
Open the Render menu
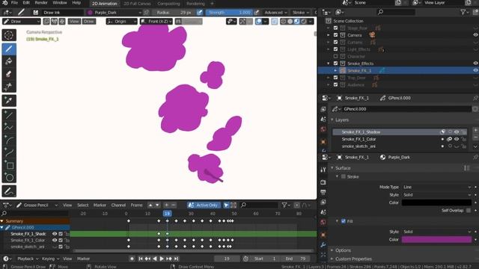pos(41,3)
